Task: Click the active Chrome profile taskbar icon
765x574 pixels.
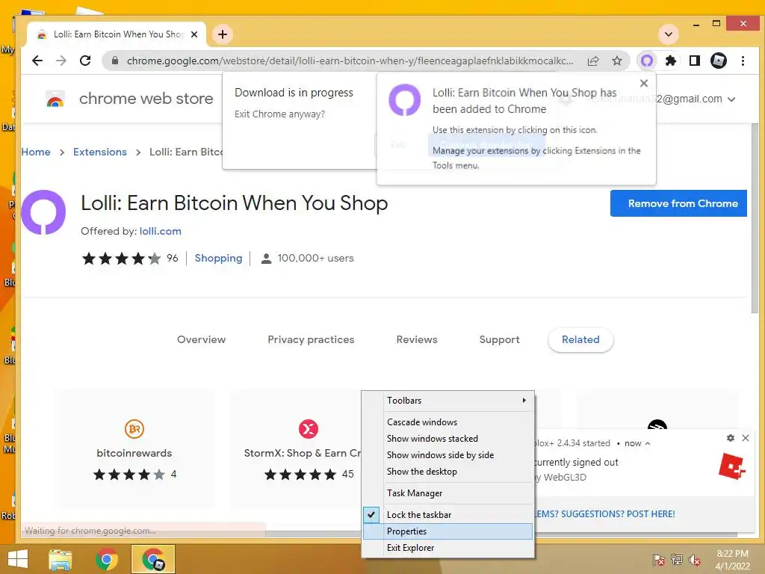Action: pos(153,559)
